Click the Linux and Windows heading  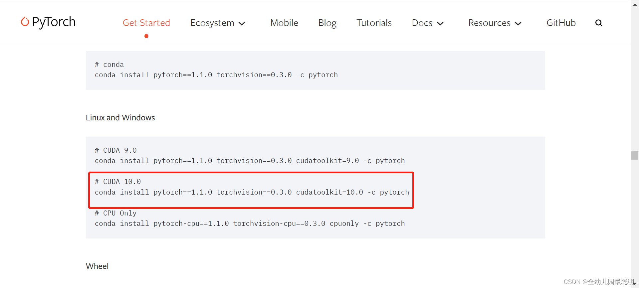(120, 117)
